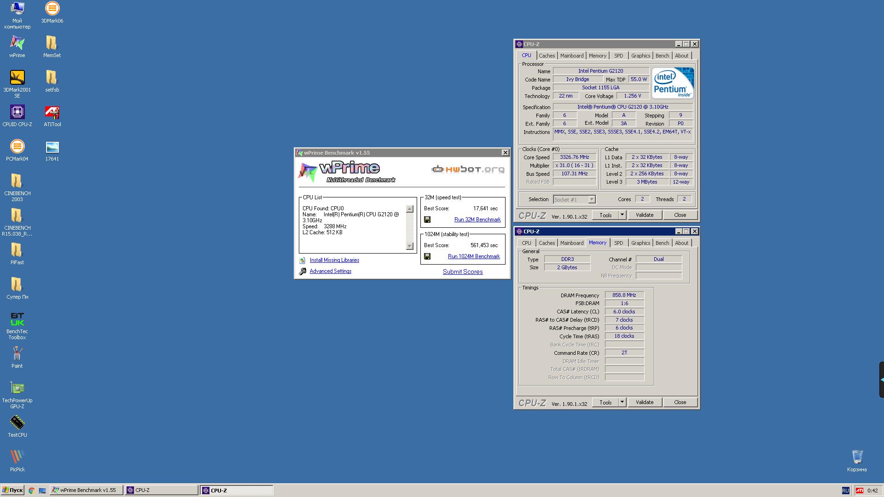Click the Intel Pentium G2120 name field
Image resolution: width=884 pixels, height=497 pixels.
(601, 71)
